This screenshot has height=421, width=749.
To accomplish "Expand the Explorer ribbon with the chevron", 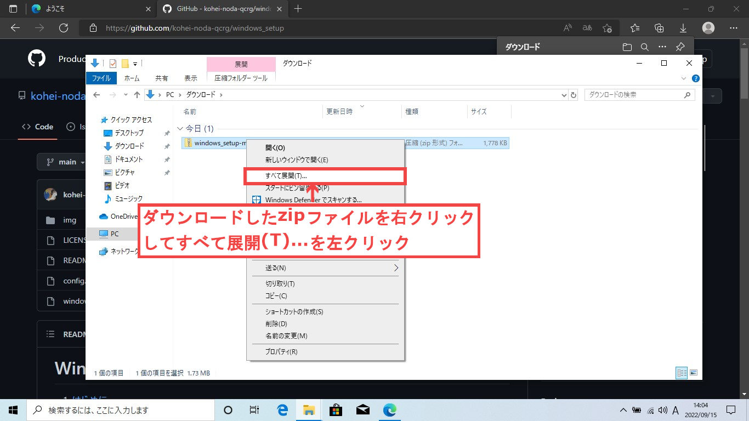I will (684, 78).
